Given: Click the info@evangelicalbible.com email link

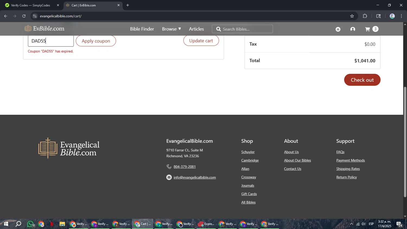Looking at the screenshot, I should pyautogui.click(x=195, y=177).
